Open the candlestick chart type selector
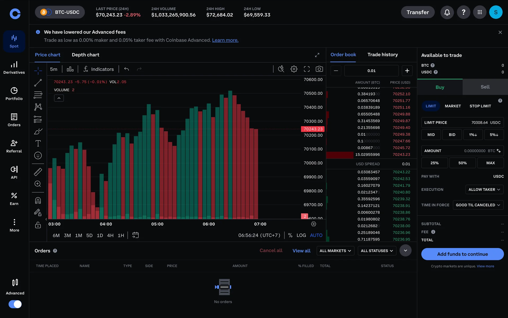The height and width of the screenshot is (318, 508). click(x=70, y=69)
